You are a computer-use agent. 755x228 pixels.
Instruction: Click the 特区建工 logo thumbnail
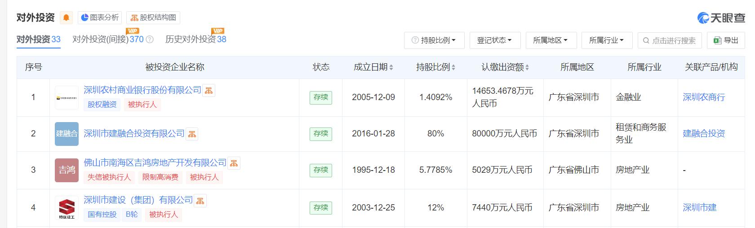(x=67, y=208)
